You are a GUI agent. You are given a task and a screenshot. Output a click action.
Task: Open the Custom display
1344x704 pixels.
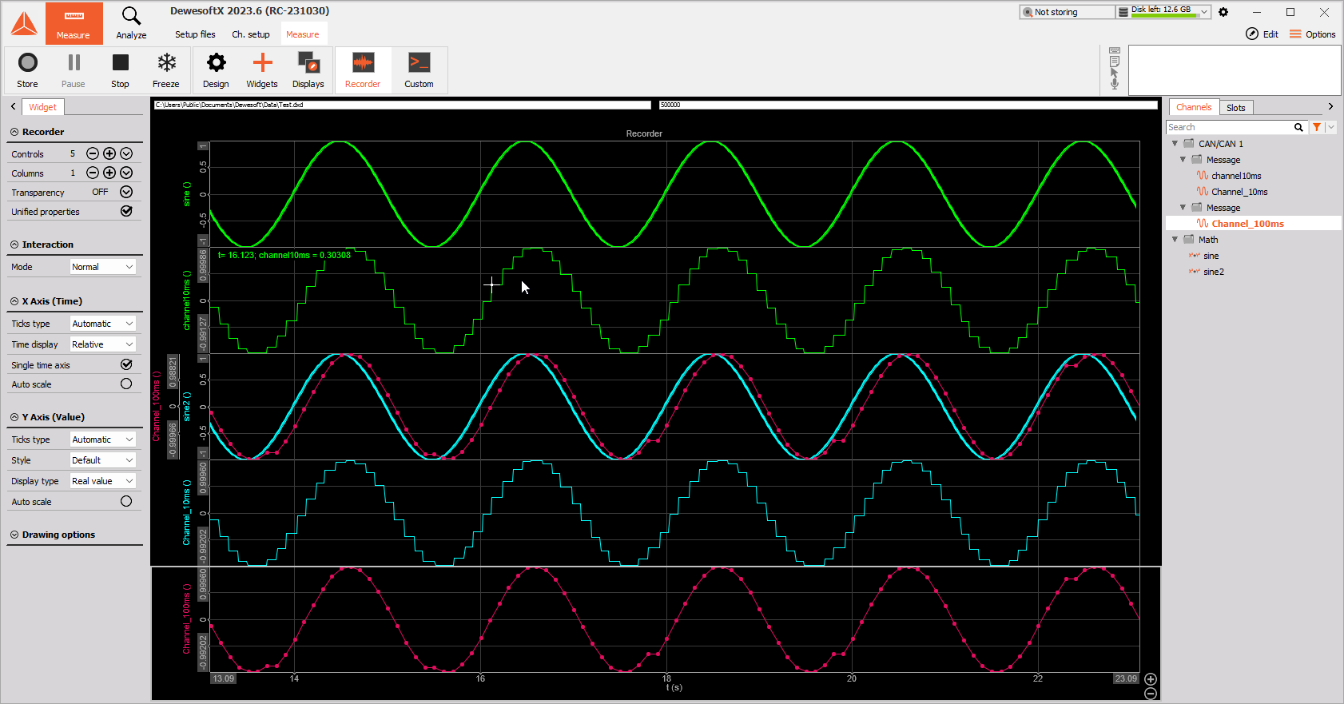(x=419, y=70)
